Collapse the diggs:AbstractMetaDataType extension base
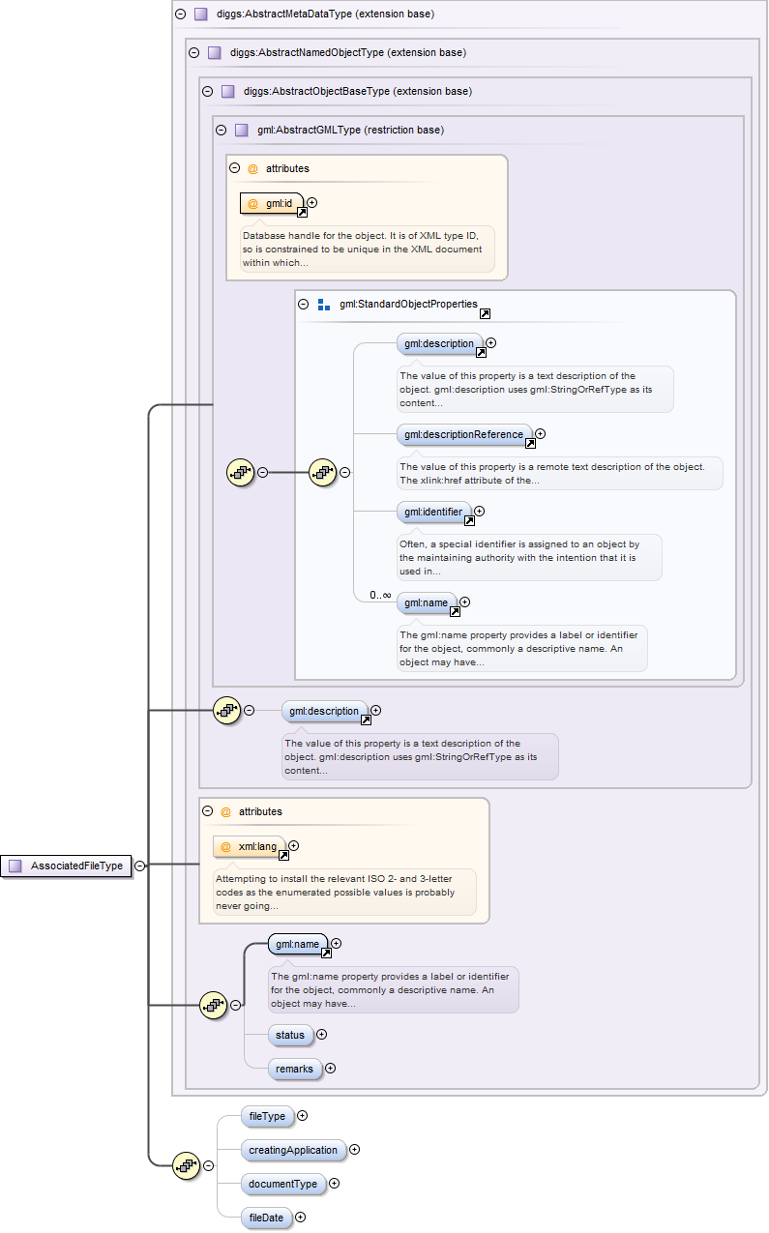Screen dimensions: 769x1233 pos(180,15)
